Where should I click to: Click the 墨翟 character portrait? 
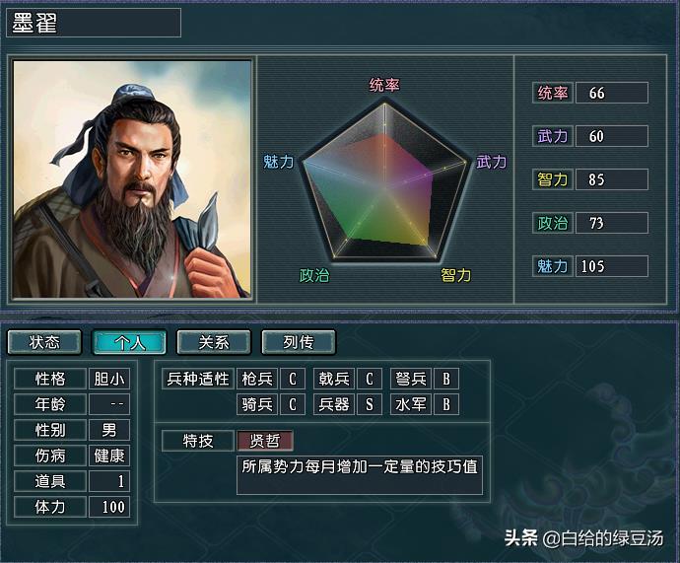click(x=132, y=179)
